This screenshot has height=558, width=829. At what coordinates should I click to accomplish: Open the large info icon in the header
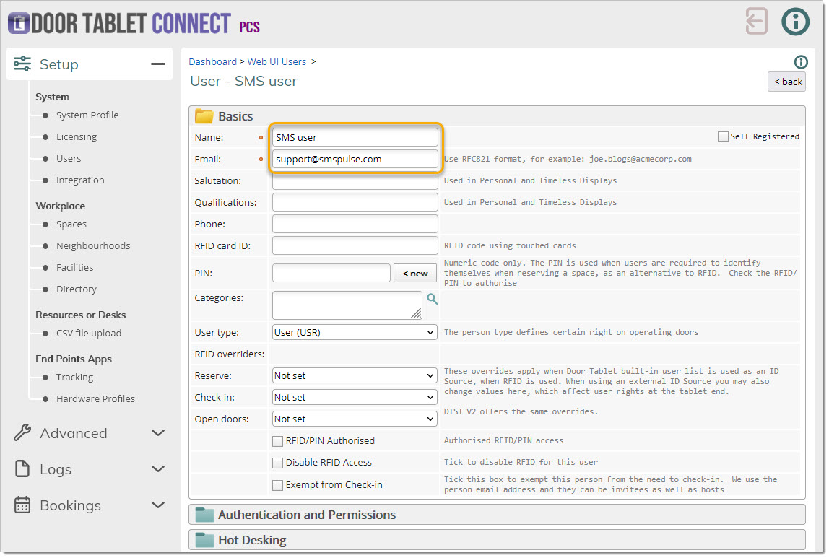(x=795, y=21)
